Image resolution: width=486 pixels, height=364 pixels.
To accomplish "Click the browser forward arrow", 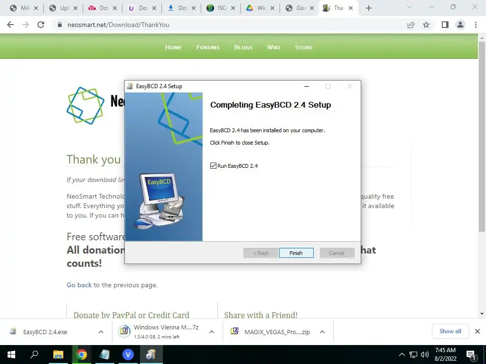I will (26, 25).
